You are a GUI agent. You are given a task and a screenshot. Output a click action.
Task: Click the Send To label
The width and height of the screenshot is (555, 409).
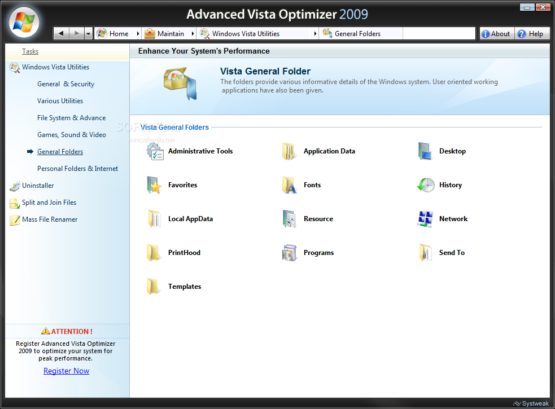coord(452,253)
